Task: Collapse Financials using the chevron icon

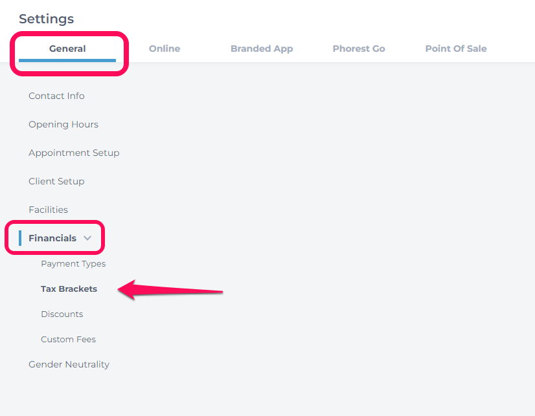Action: click(x=87, y=238)
